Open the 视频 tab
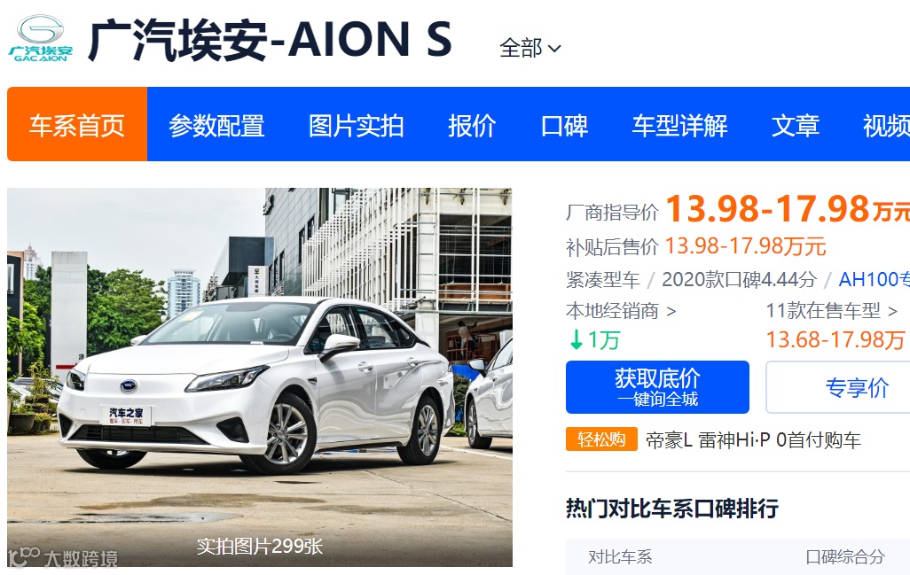Screen dimensions: 910x575 (886, 125)
